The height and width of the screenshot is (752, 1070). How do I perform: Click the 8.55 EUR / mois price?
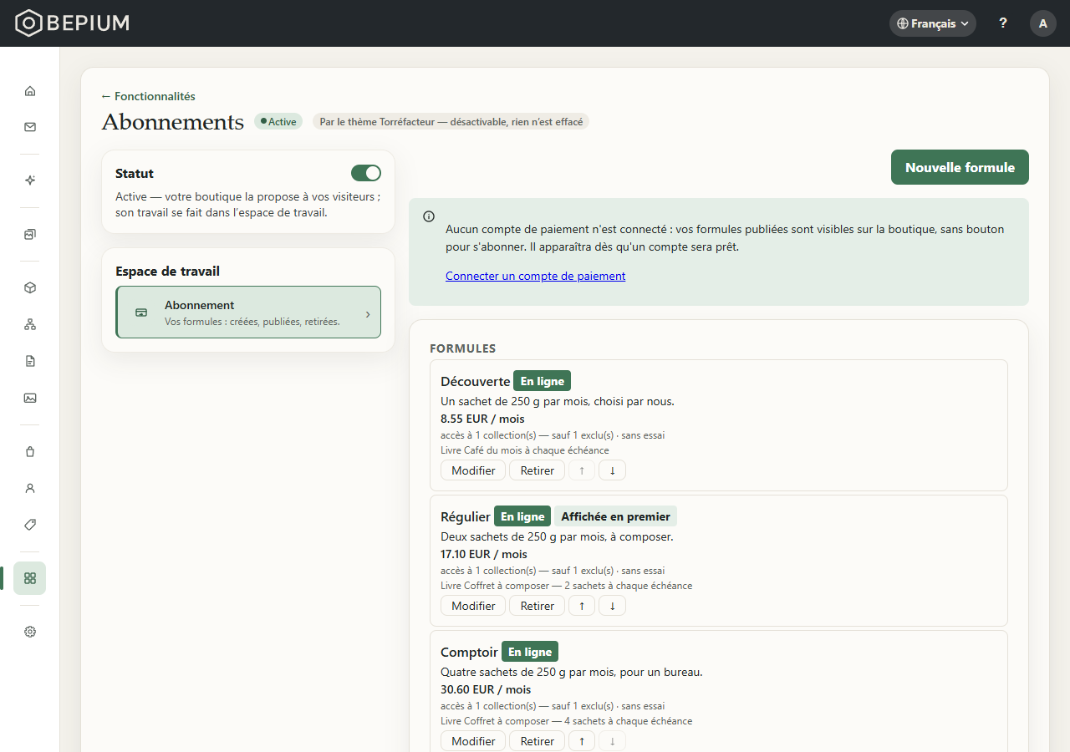482,419
